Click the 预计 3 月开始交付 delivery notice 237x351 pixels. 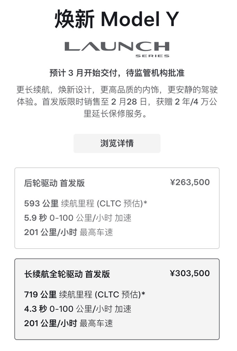point(117,73)
